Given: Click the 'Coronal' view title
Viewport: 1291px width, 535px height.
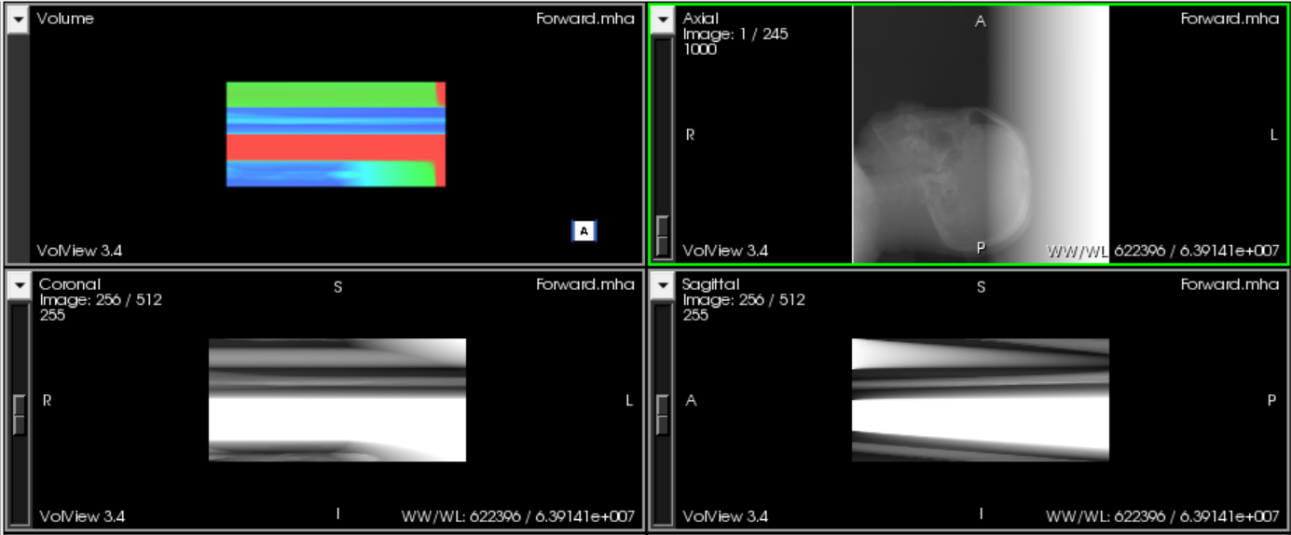Looking at the screenshot, I should (70, 284).
